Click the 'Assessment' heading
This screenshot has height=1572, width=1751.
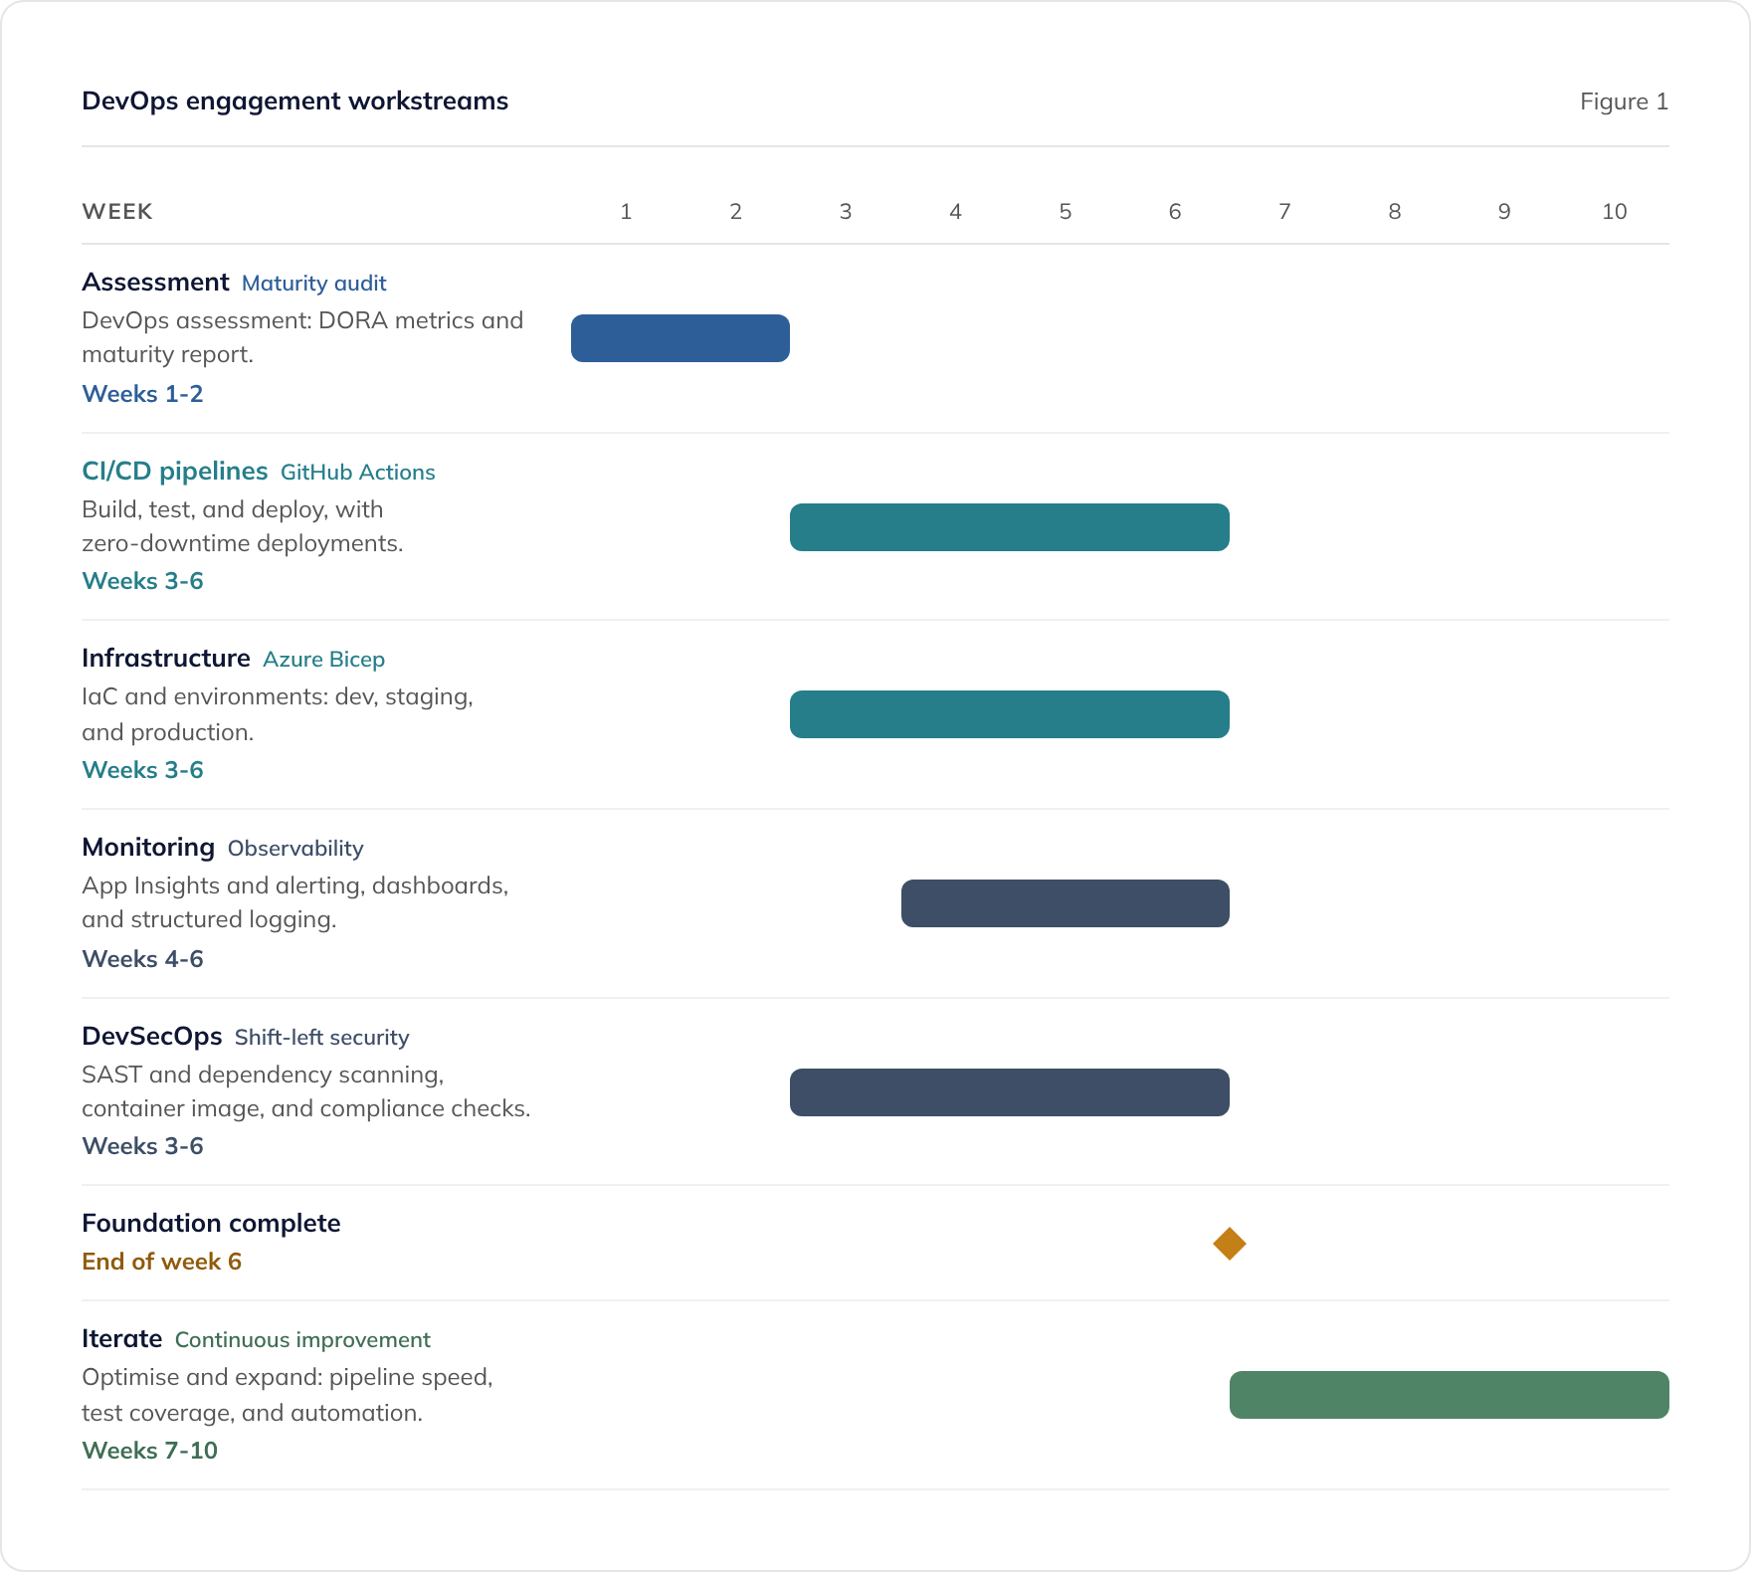[155, 283]
